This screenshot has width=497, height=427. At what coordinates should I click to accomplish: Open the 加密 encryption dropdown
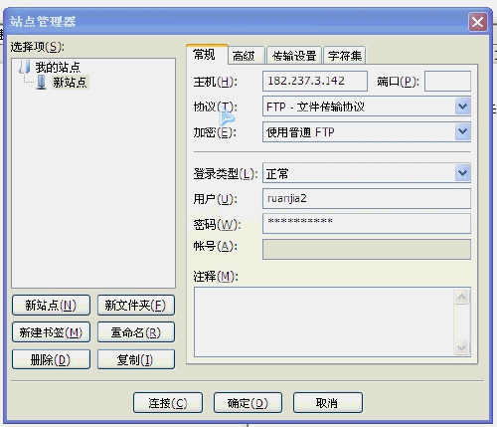click(x=367, y=132)
